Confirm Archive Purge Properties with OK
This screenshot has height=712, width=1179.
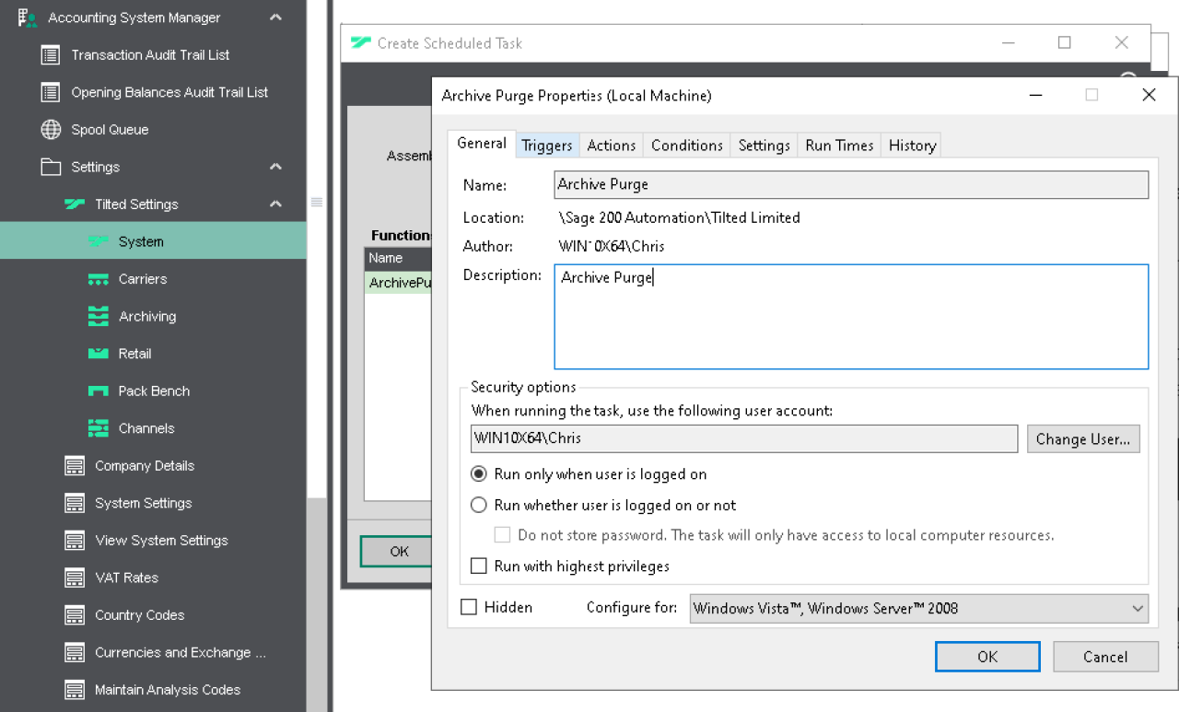coord(987,657)
